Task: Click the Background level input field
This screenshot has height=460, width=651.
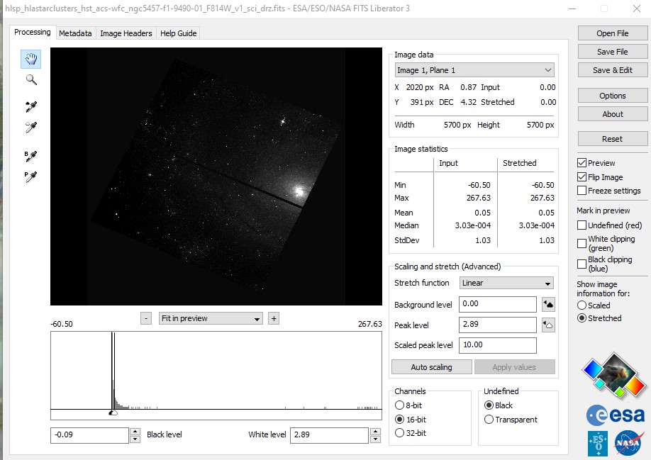Action: (x=497, y=304)
